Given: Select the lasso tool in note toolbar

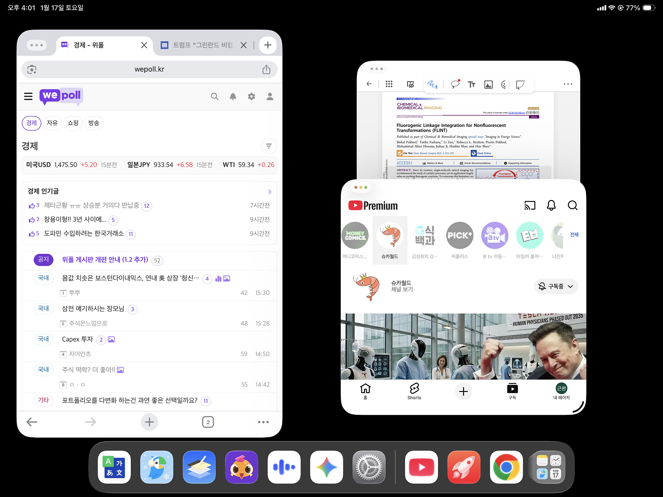Looking at the screenshot, I should [455, 84].
